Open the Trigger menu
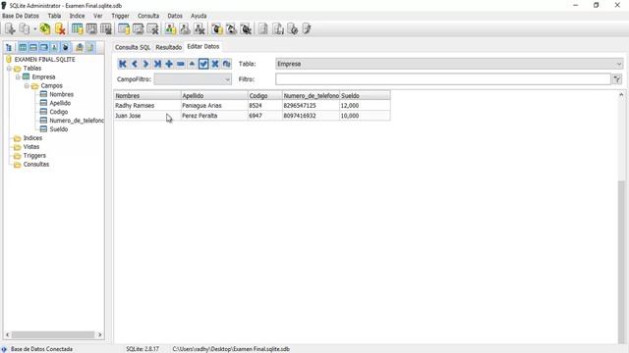This screenshot has width=629, height=353. (120, 16)
